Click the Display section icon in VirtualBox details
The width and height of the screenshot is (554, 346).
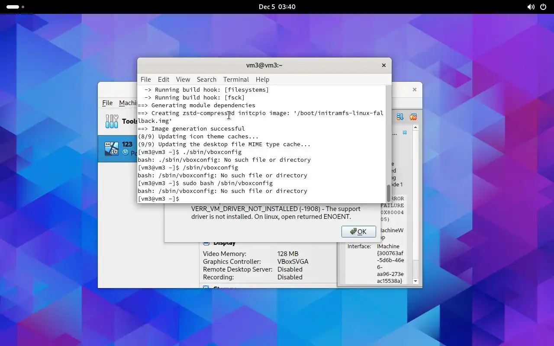(x=206, y=243)
